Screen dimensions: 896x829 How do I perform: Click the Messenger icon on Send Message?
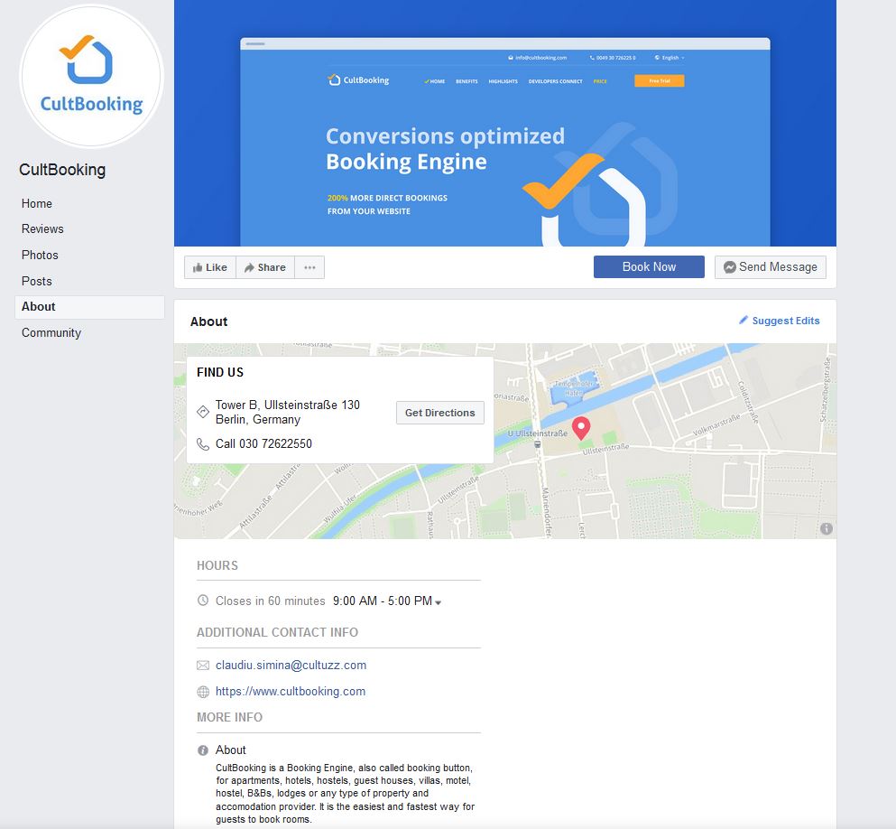point(728,266)
